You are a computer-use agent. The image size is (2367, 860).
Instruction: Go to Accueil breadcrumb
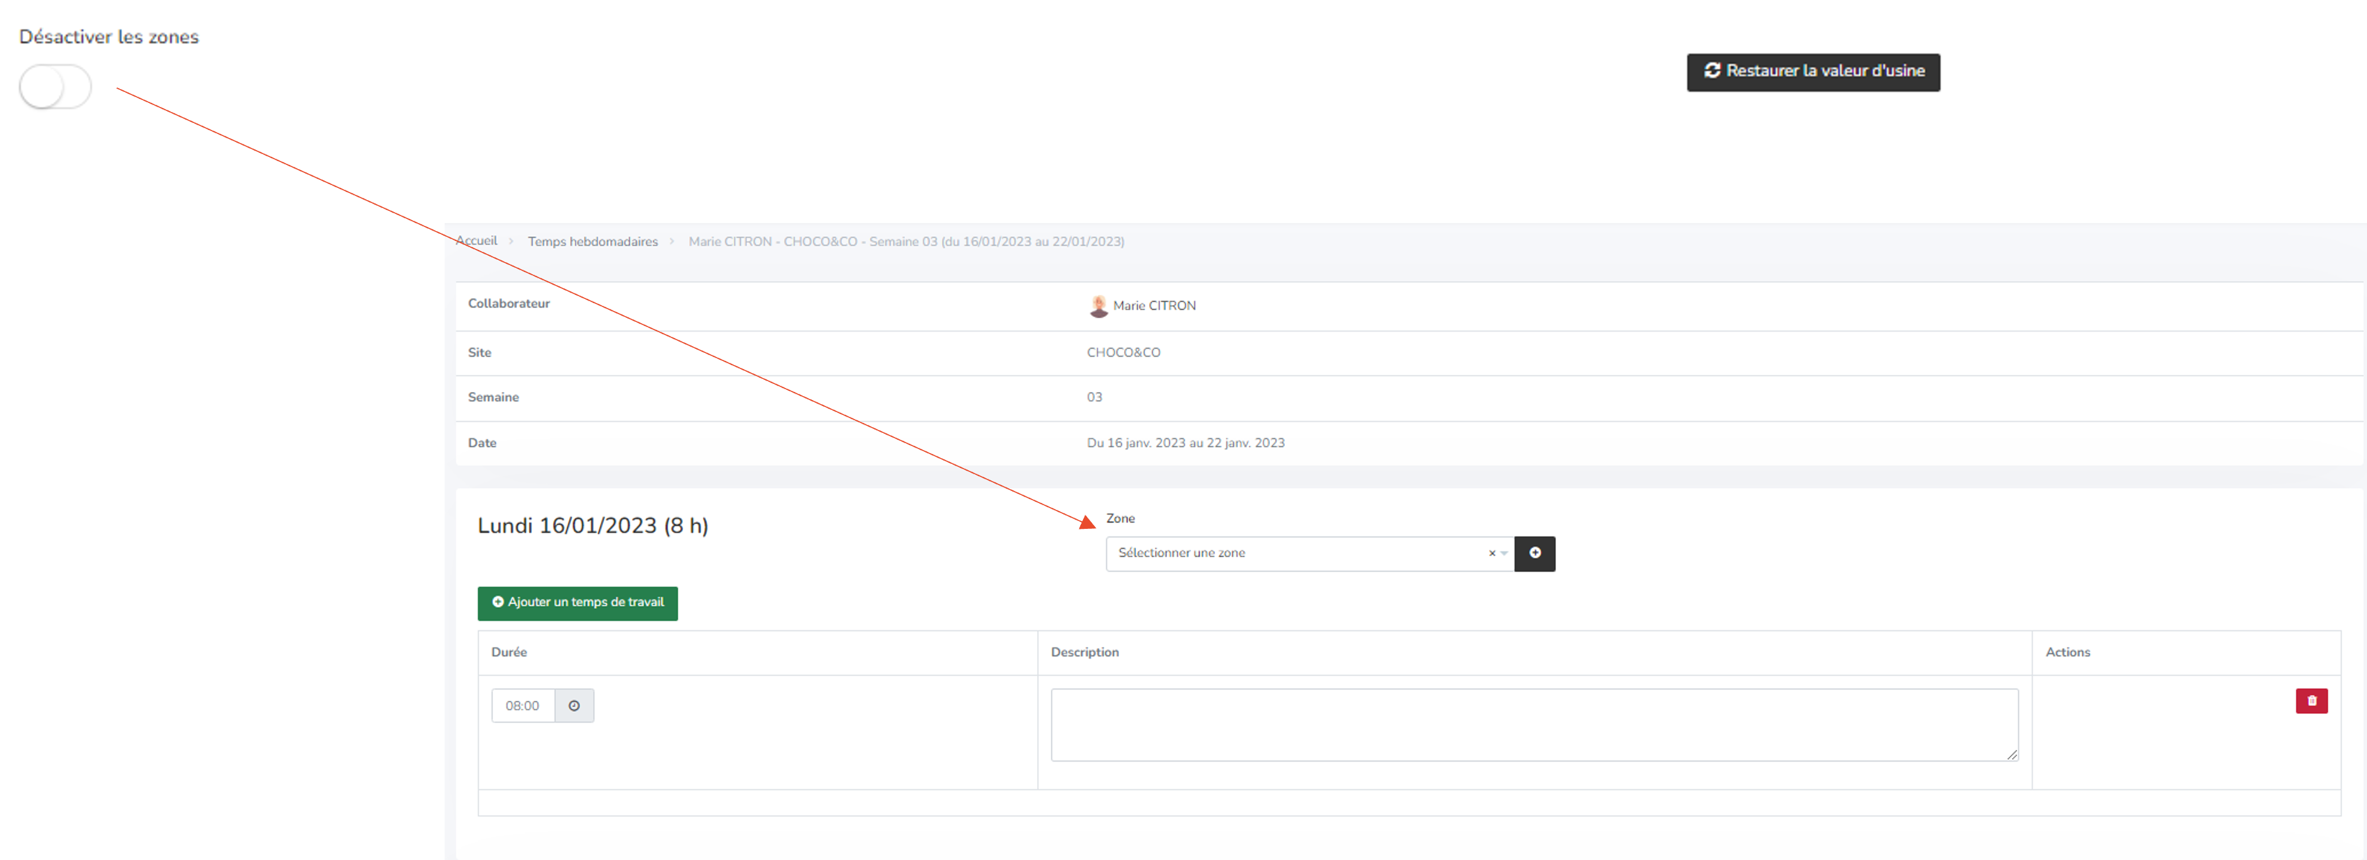click(477, 241)
